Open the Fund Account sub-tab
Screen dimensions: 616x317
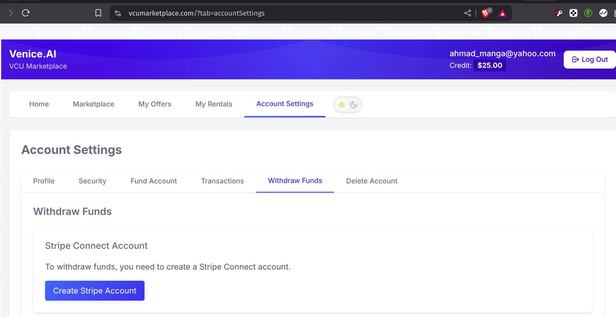point(154,181)
